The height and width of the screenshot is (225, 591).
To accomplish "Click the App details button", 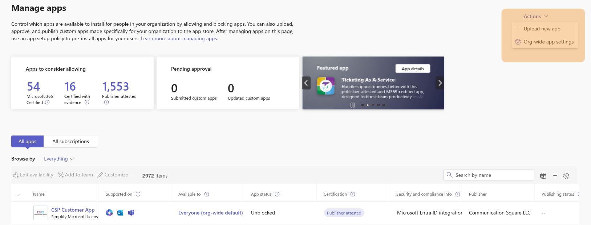I will (x=413, y=69).
